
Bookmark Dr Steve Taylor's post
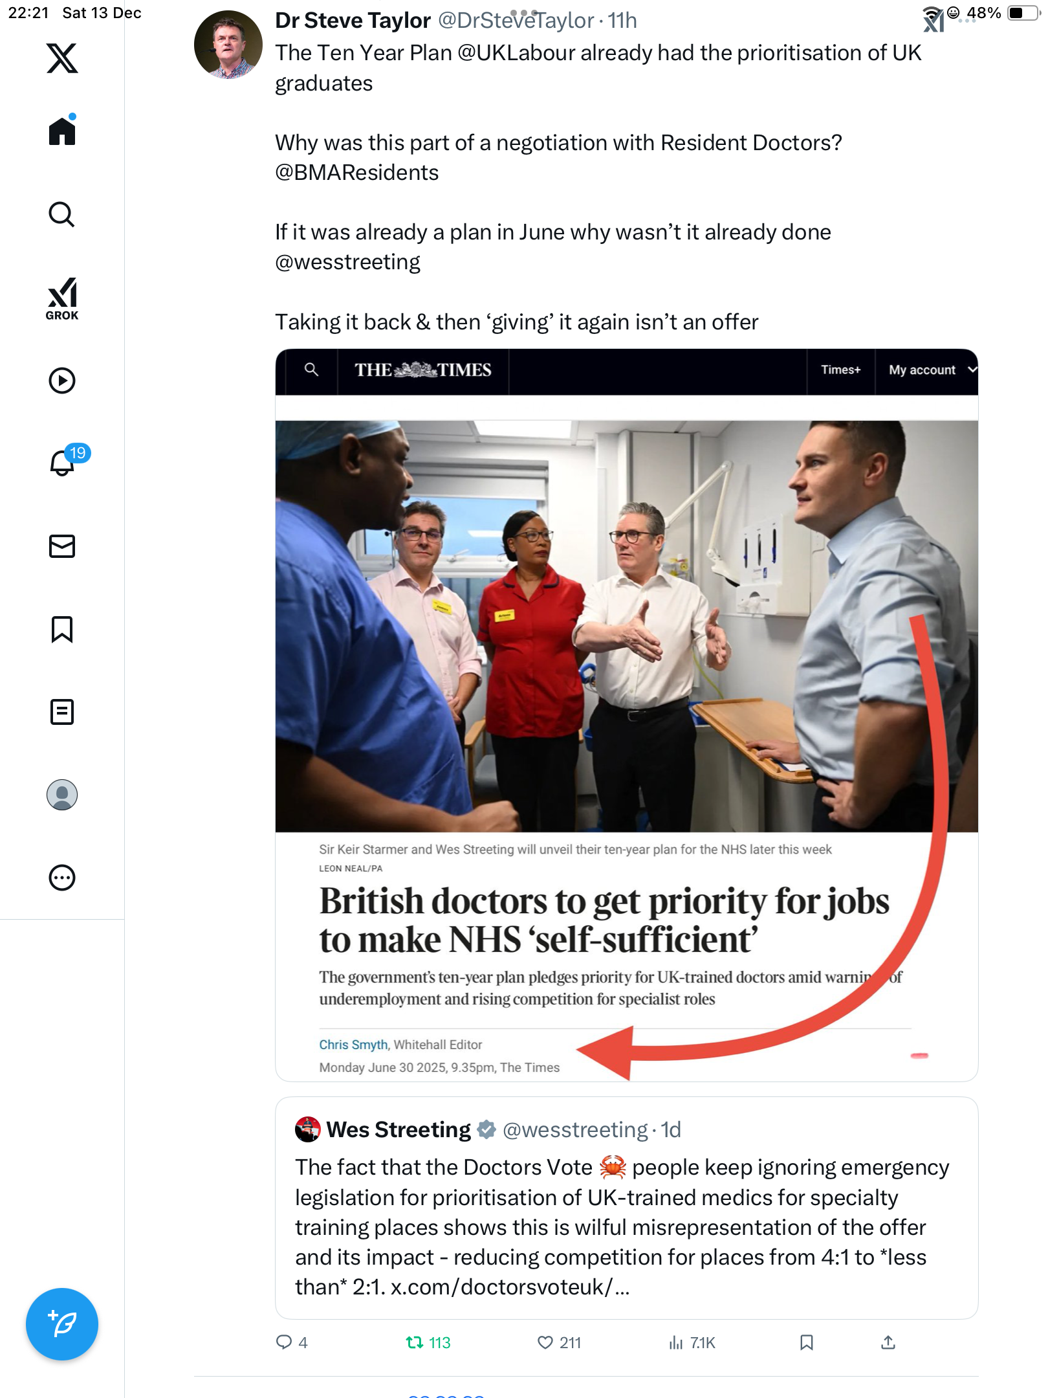pyautogui.click(x=806, y=1342)
